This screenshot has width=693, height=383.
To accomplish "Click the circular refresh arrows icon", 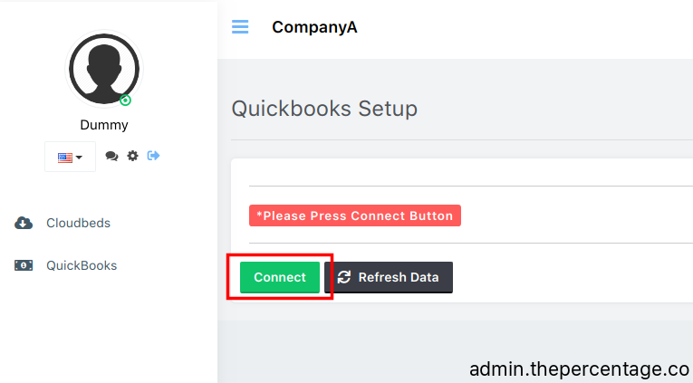I will coord(344,277).
